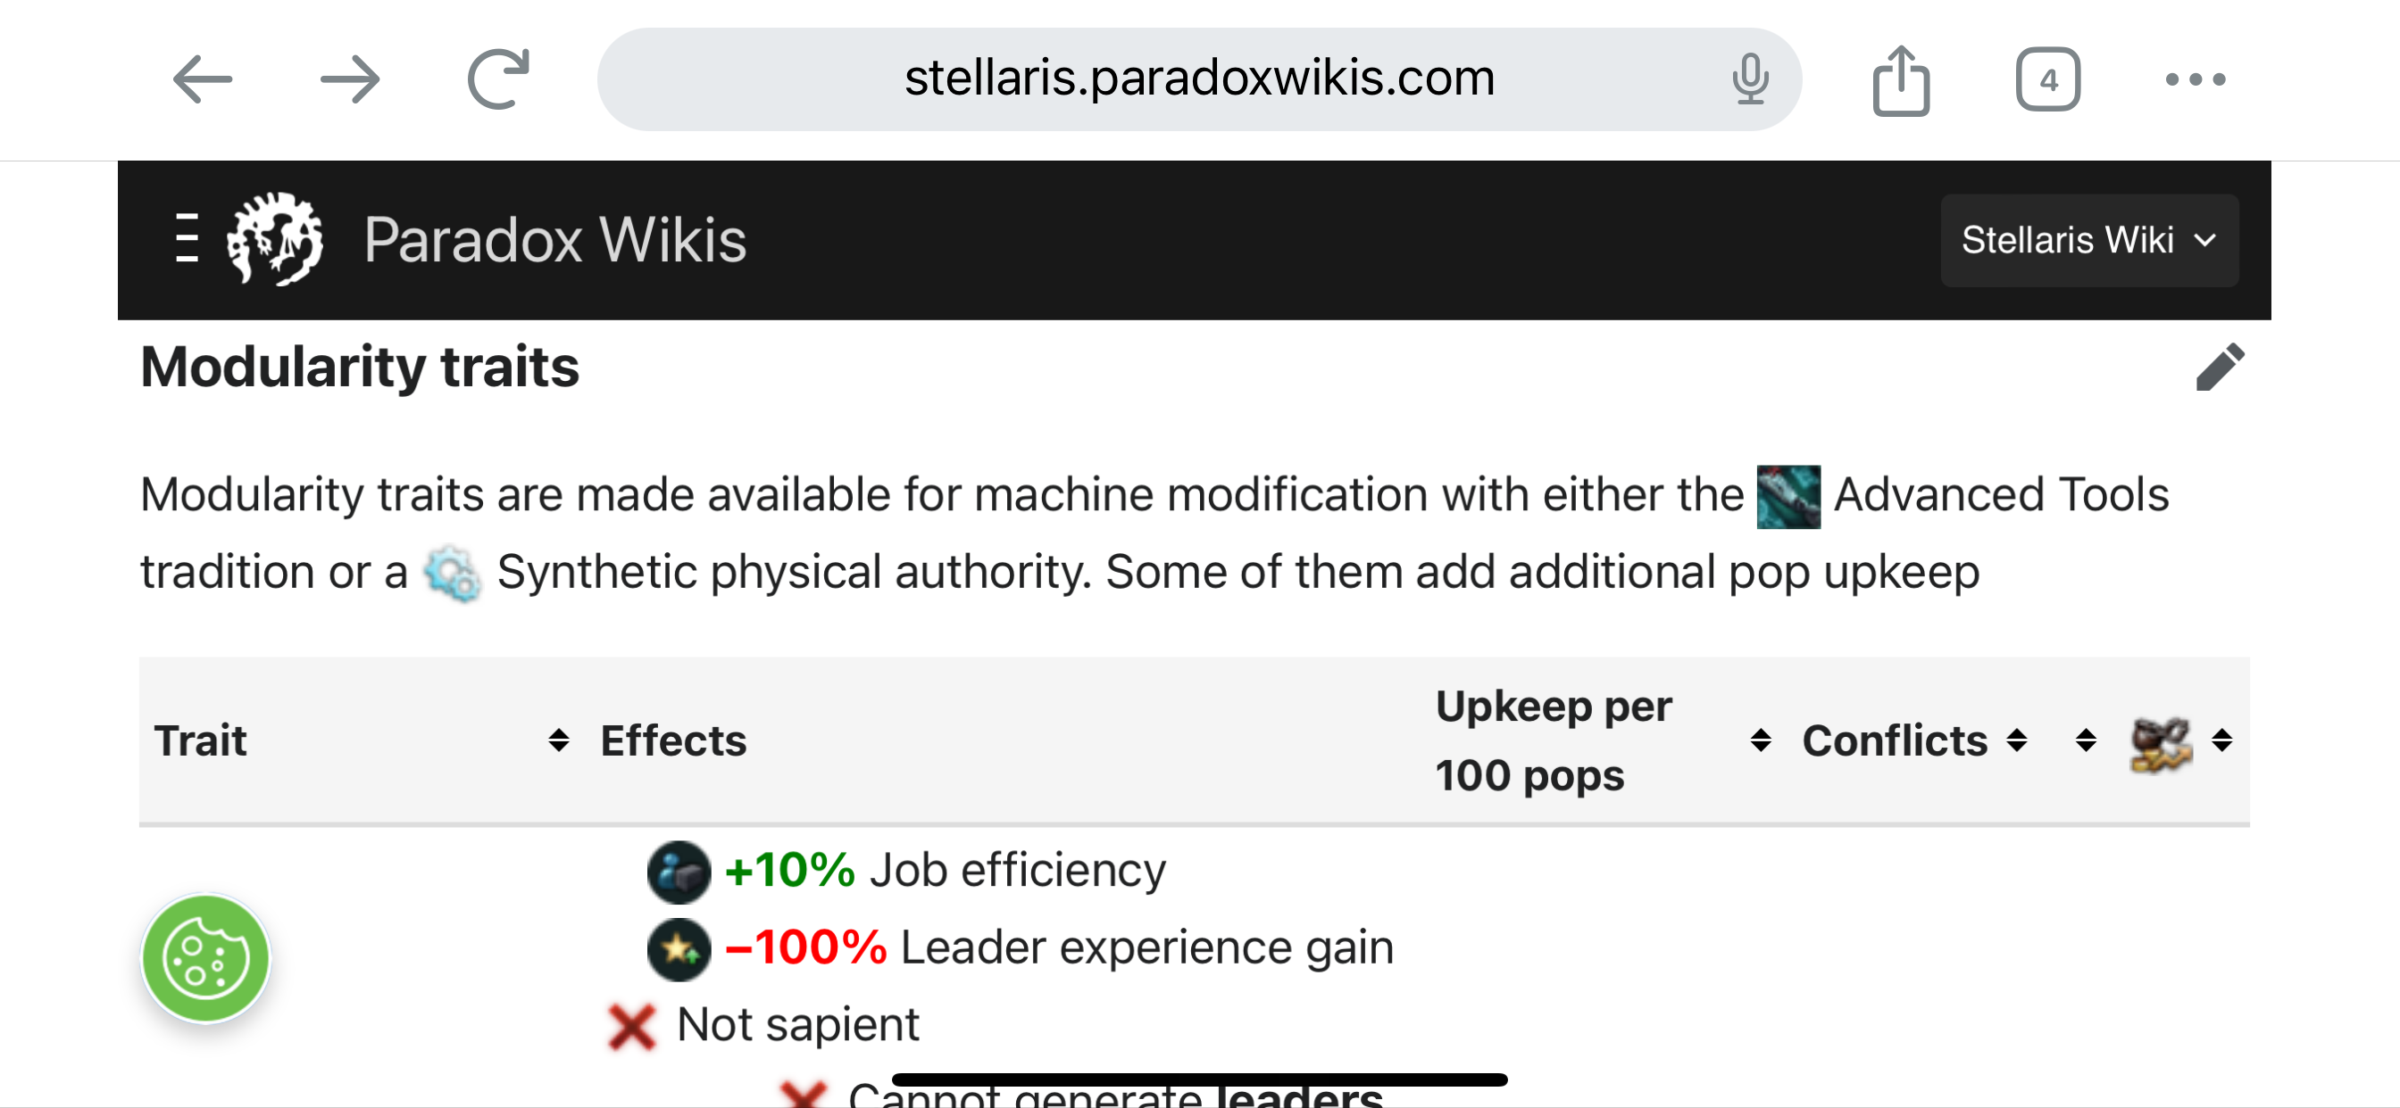
Task: Open the tab switcher showing 4 tabs
Action: point(2048,79)
